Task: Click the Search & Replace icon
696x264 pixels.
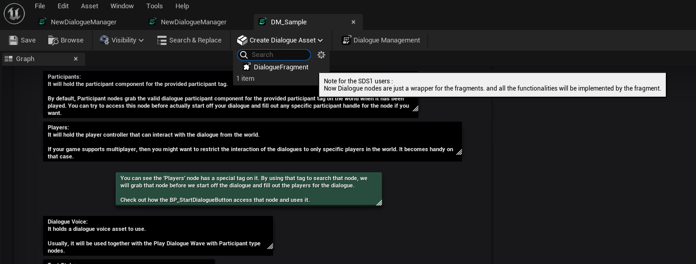Action: pyautogui.click(x=162, y=40)
